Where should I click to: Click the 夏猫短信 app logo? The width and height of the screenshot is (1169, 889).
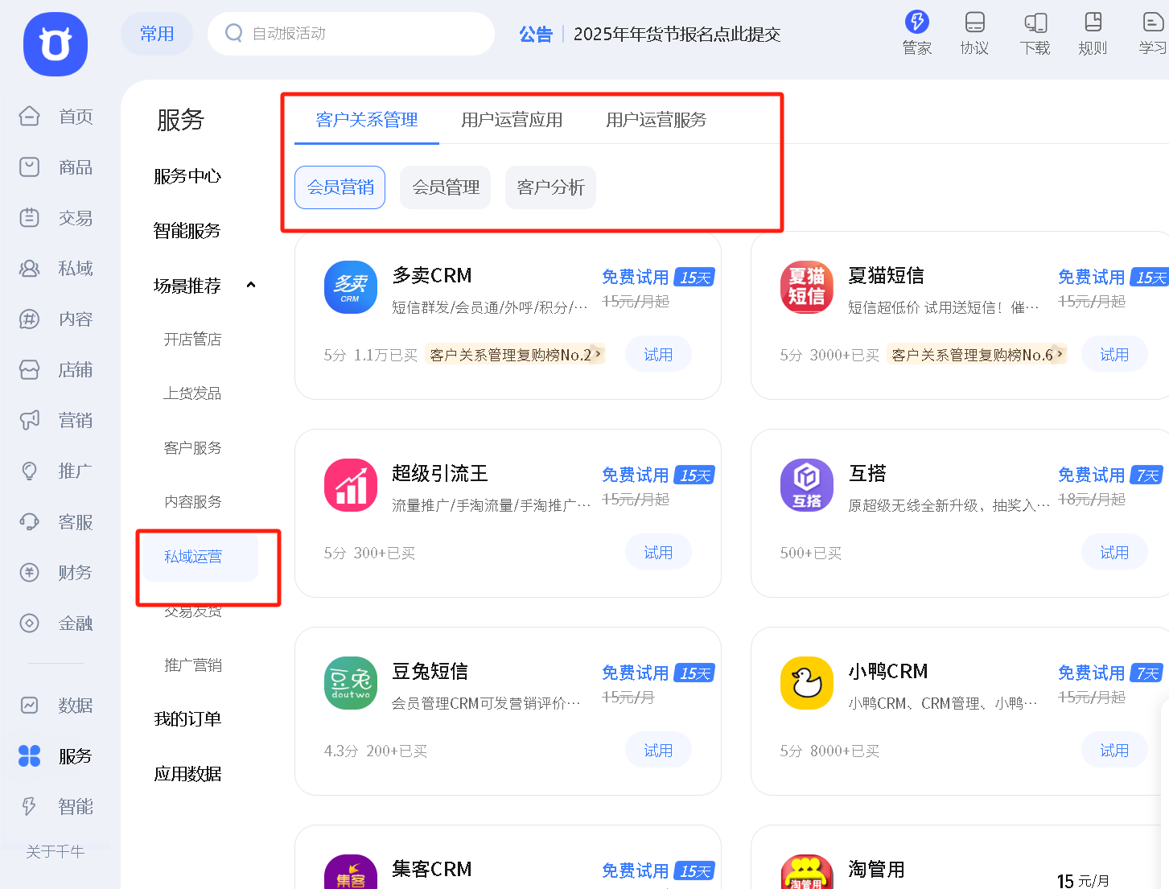click(x=807, y=287)
